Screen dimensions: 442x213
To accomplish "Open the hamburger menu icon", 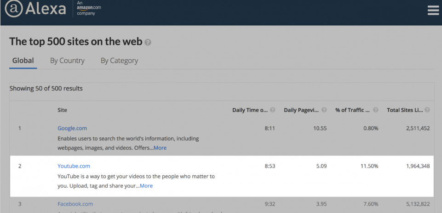I will (433, 10).
